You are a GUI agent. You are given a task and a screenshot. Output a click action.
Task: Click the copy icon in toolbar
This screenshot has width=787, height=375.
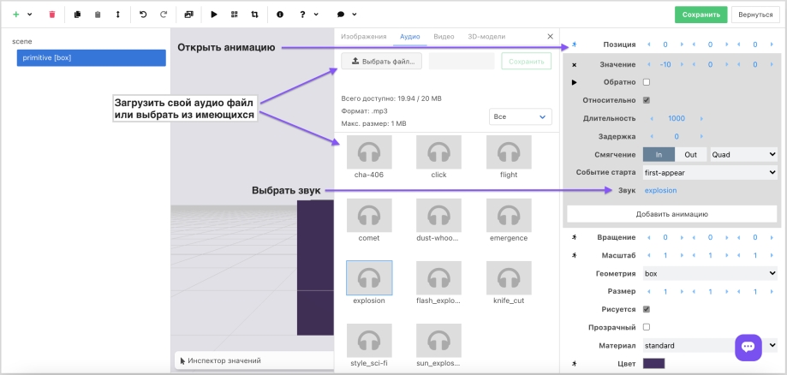click(x=77, y=15)
